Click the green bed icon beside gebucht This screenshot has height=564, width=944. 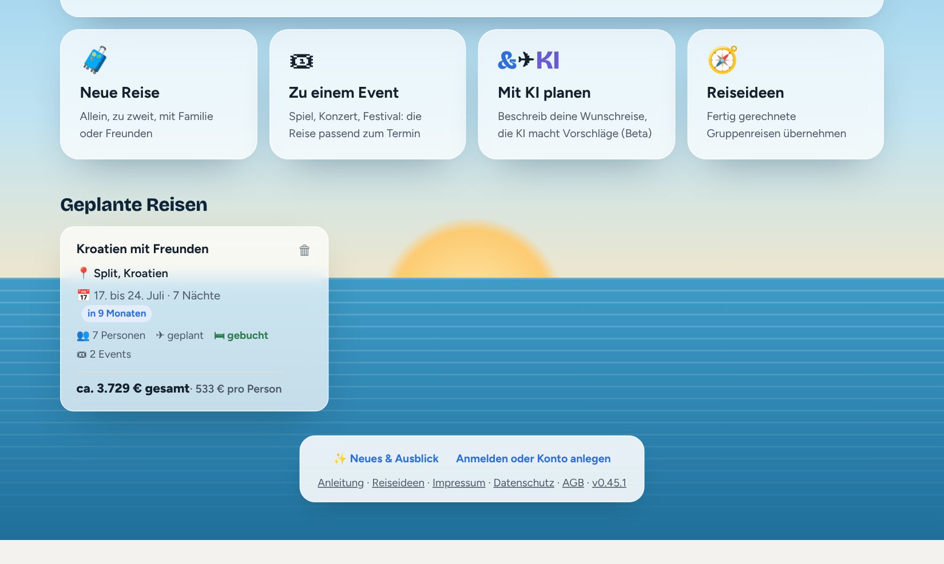[219, 336]
